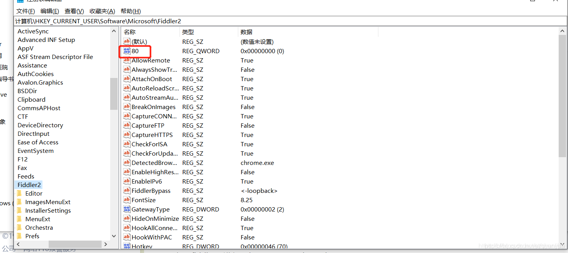Select the DeviceDirectory key

coord(40,125)
